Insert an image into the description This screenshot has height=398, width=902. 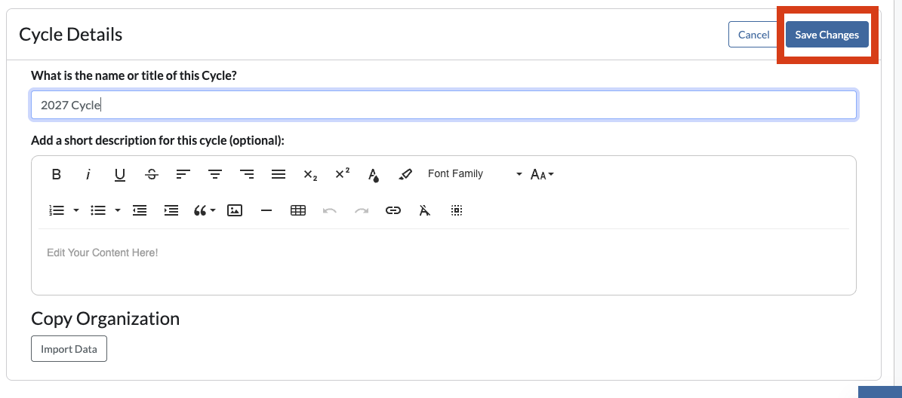[235, 211]
